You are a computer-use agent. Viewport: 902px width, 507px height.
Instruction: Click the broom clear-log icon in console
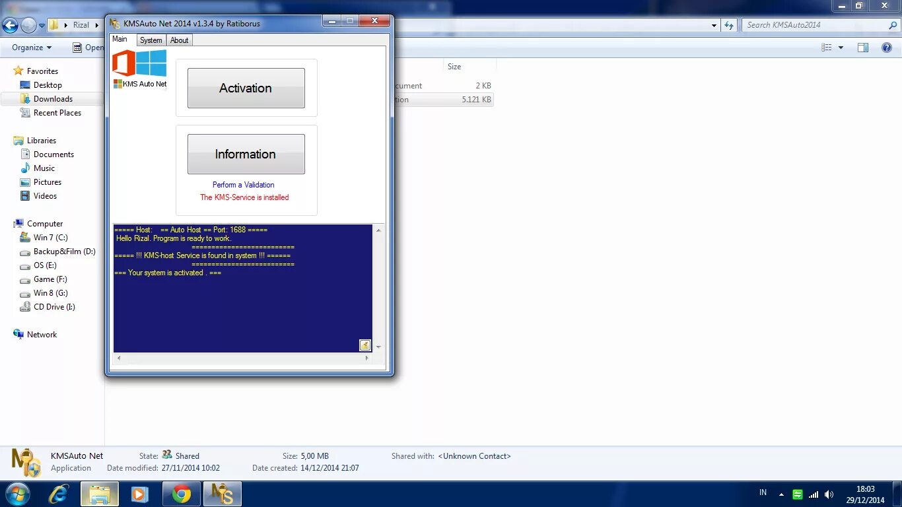[x=365, y=345]
